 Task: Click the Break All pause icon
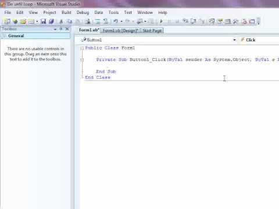coord(169,21)
